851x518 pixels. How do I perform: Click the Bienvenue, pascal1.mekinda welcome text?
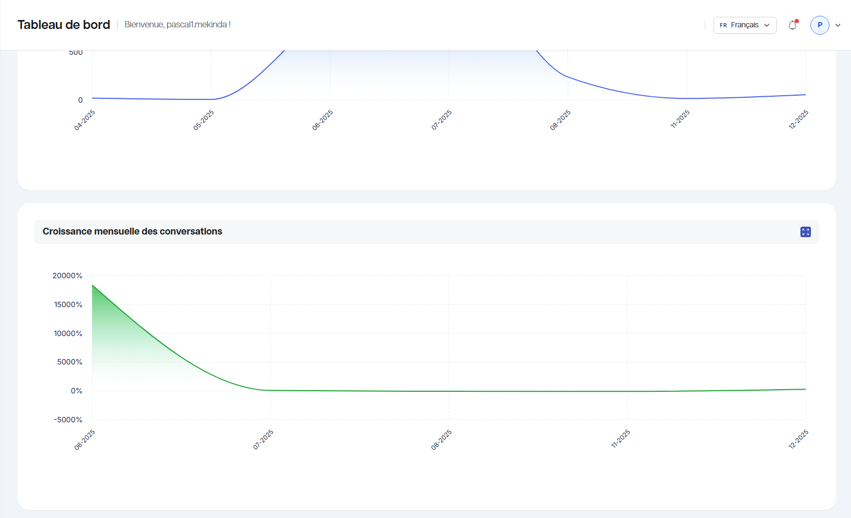(x=177, y=25)
